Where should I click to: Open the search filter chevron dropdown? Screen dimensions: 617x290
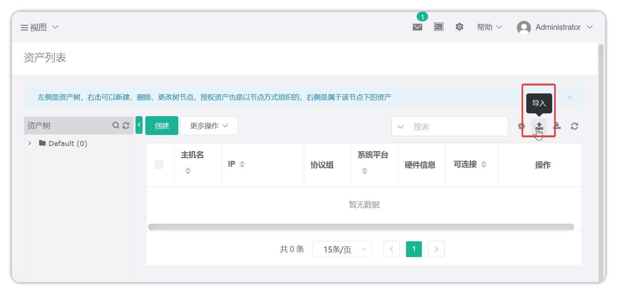tap(401, 127)
